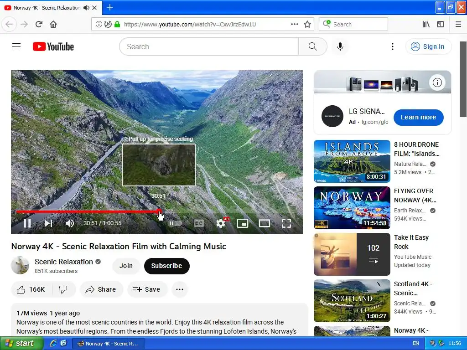The height and width of the screenshot is (350, 467).
Task: Click Norway 4K taskbar window button
Action: click(109, 344)
